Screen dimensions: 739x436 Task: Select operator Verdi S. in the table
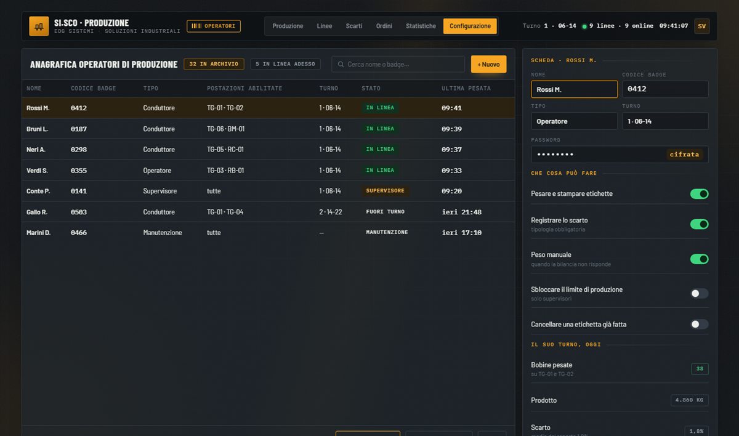point(269,171)
